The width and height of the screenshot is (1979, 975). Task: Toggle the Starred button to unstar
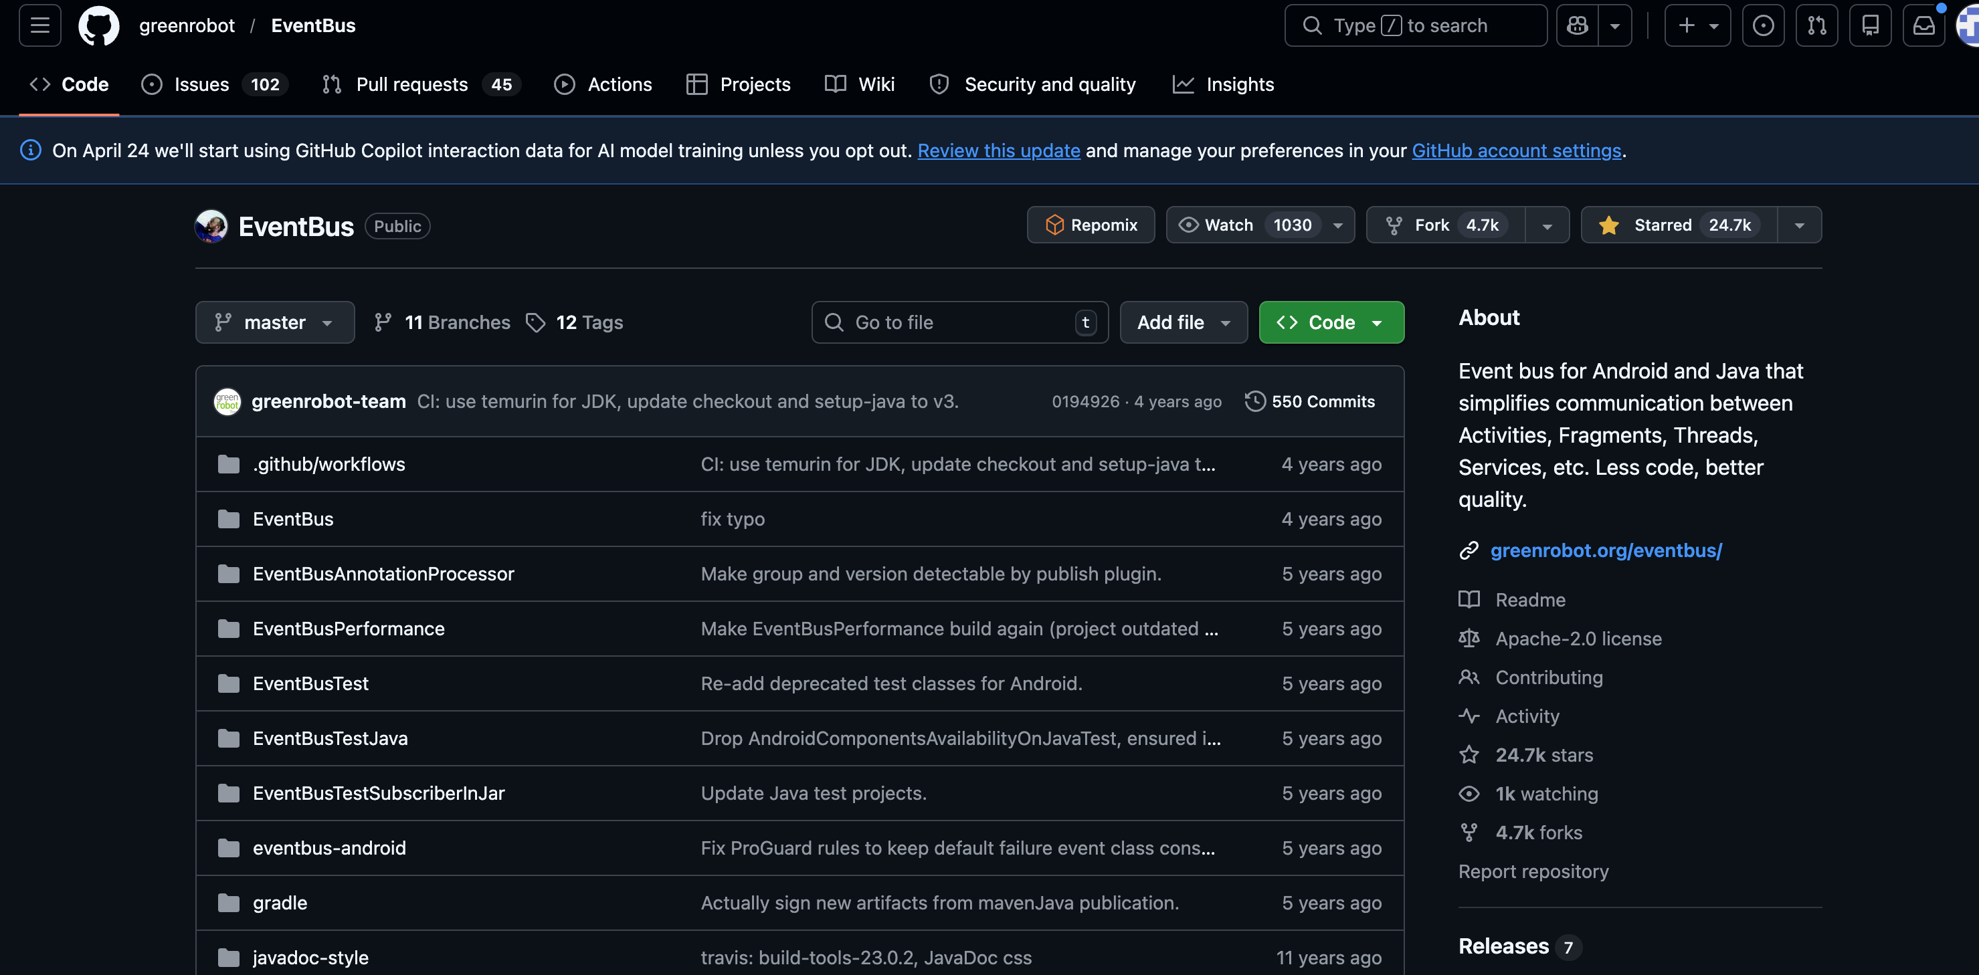(1679, 225)
